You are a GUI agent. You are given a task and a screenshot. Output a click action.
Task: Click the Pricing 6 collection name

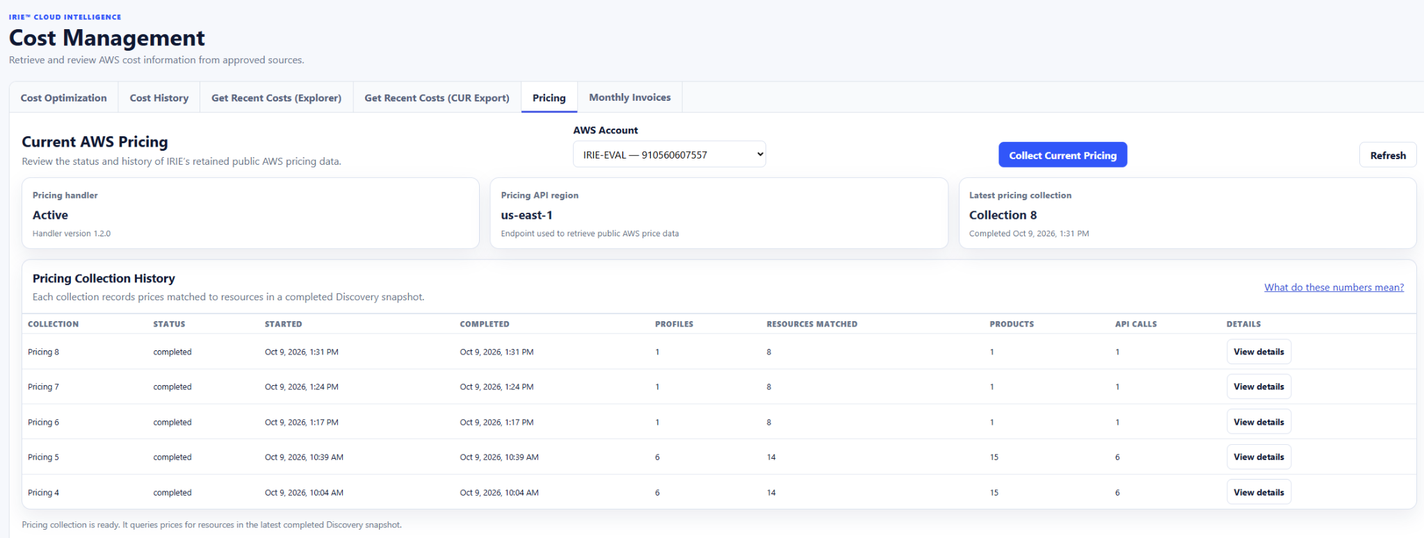pyautogui.click(x=43, y=422)
